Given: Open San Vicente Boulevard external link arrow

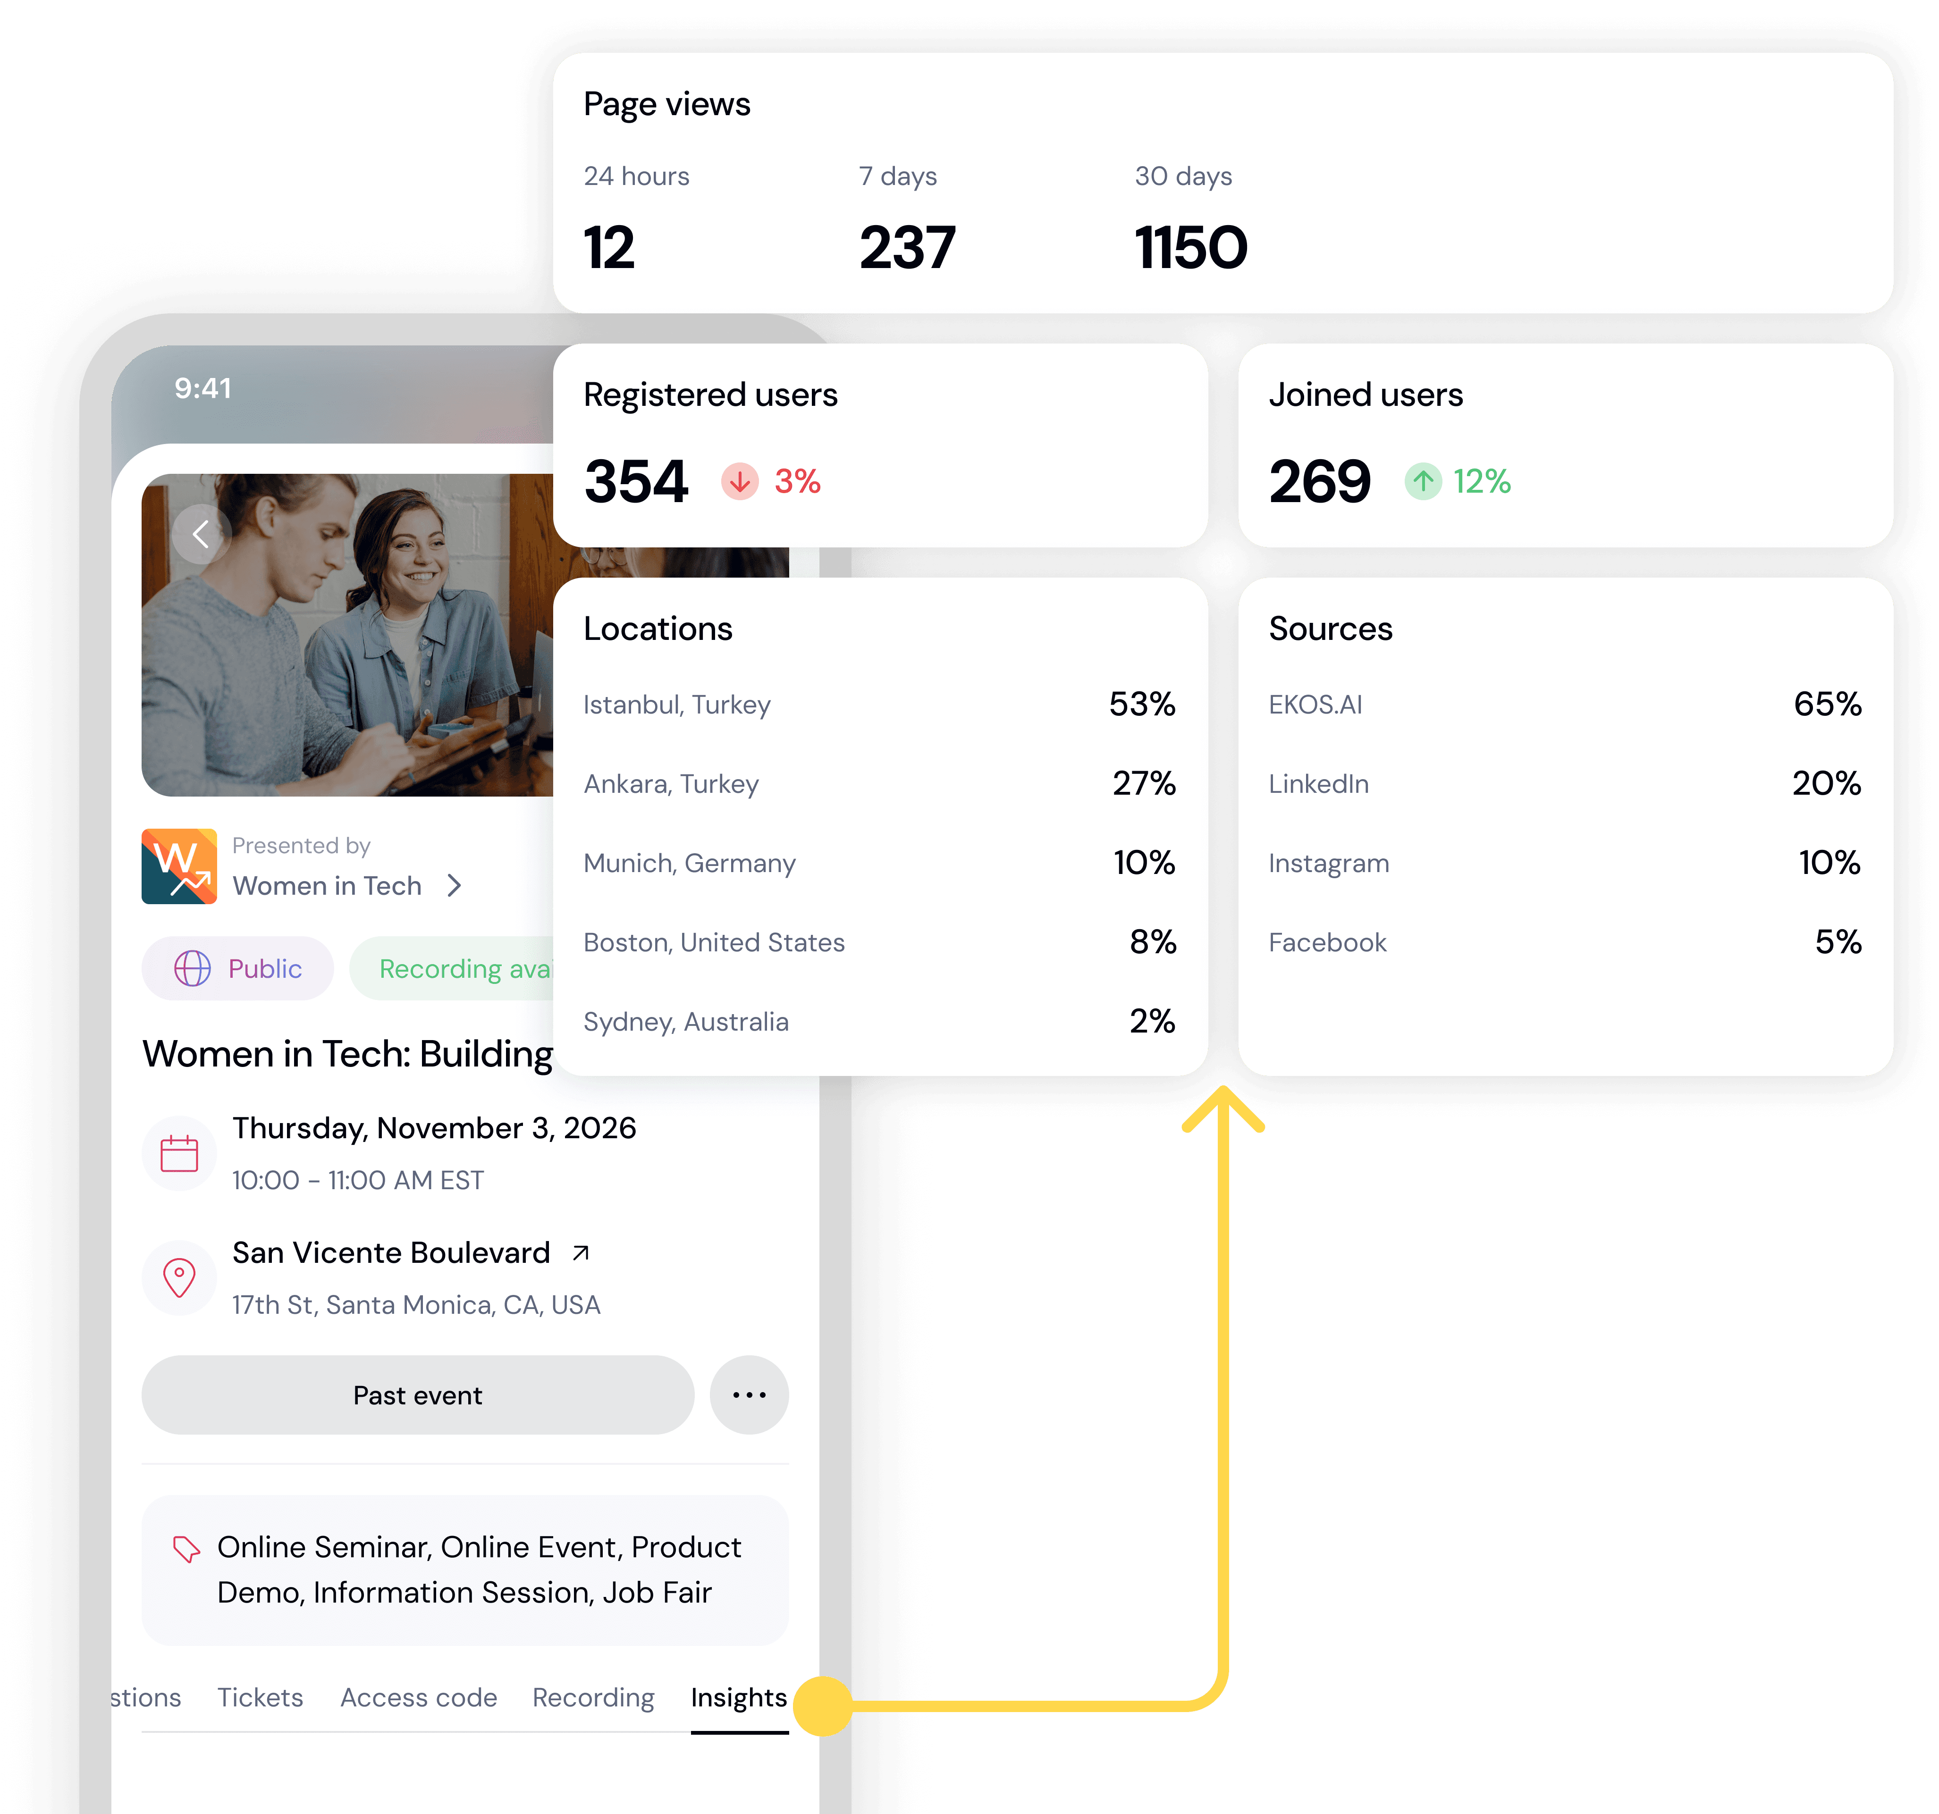Looking at the screenshot, I should tap(582, 1252).
